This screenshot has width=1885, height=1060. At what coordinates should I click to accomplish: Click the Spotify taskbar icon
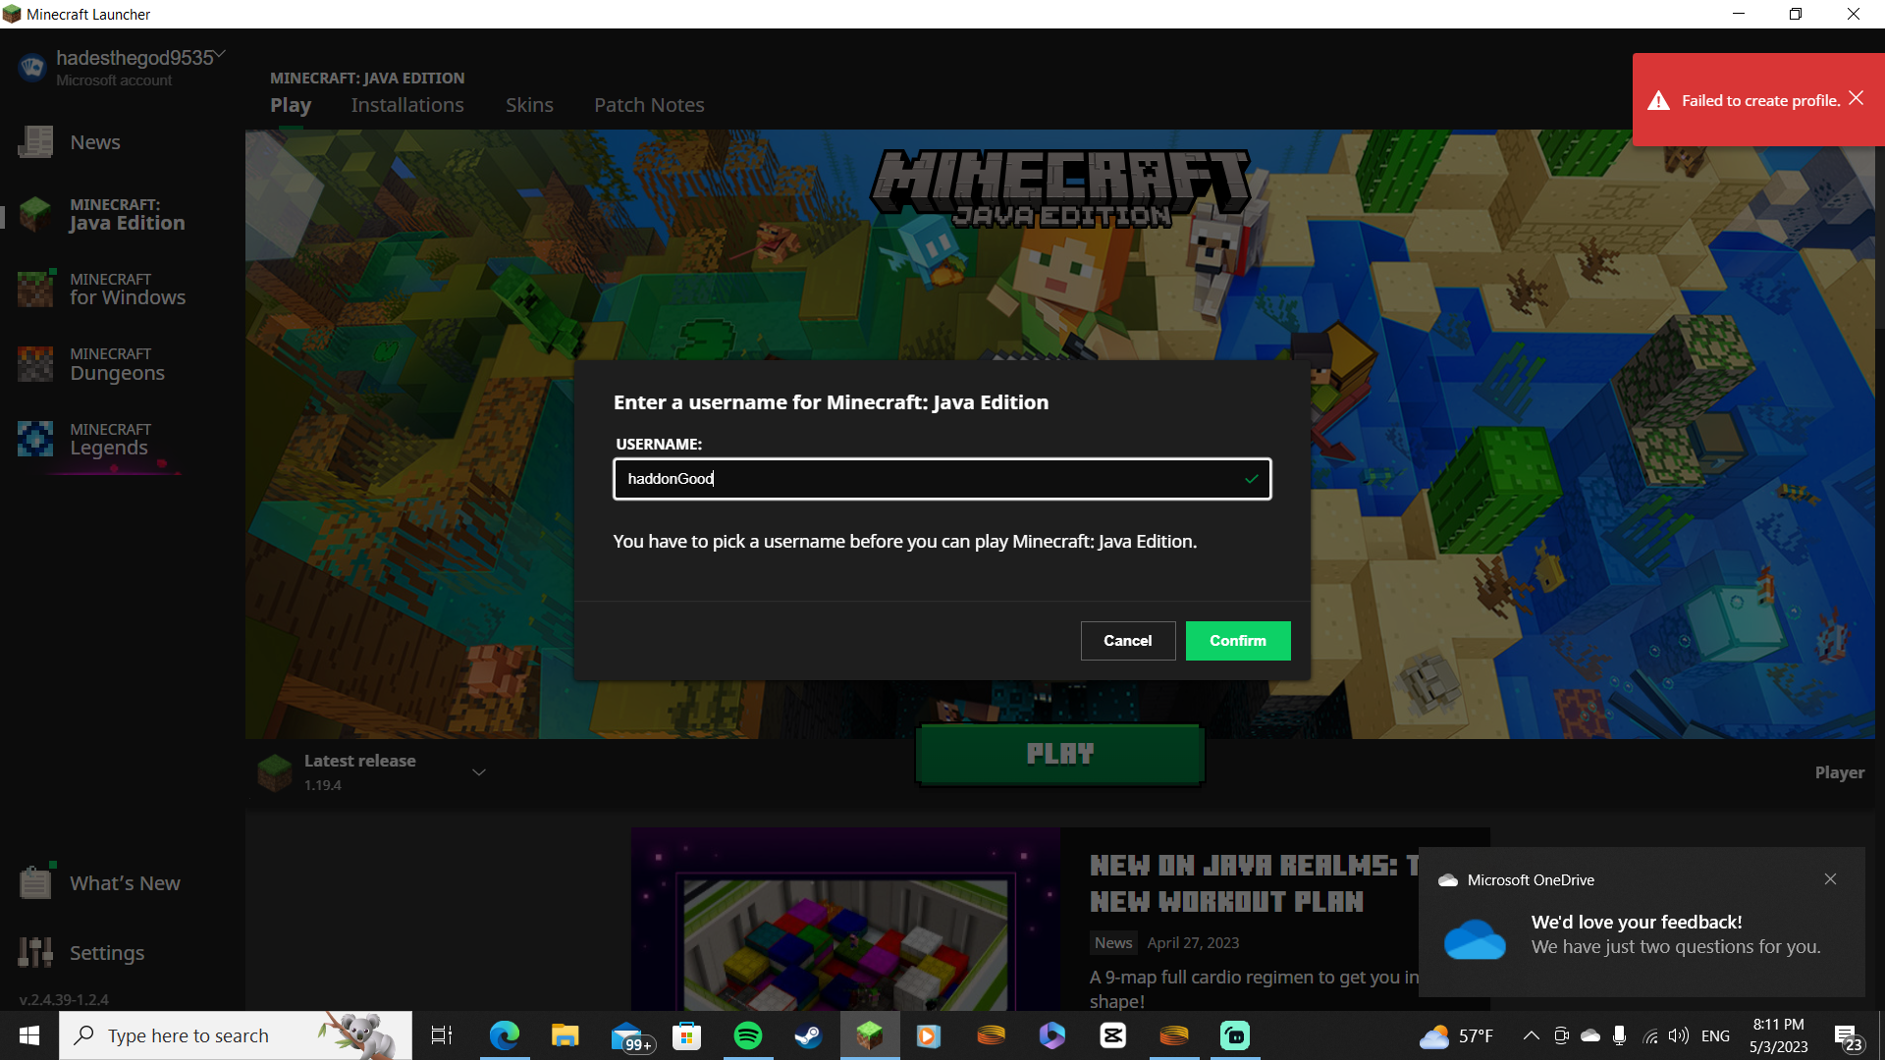tap(747, 1035)
